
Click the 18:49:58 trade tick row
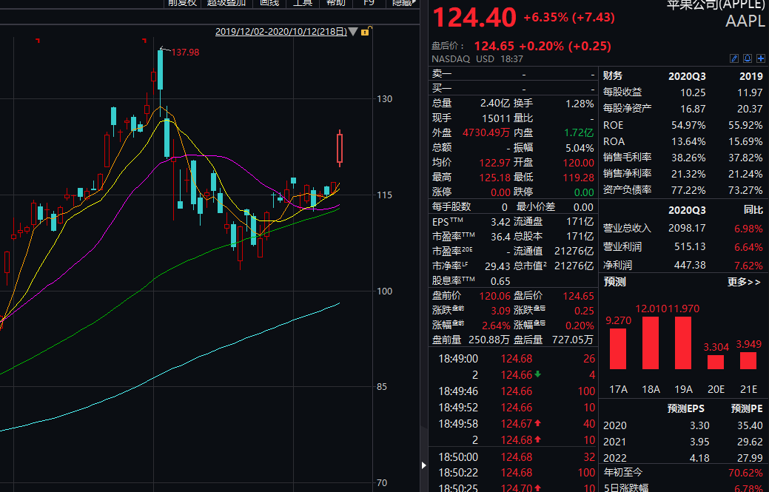(513, 424)
